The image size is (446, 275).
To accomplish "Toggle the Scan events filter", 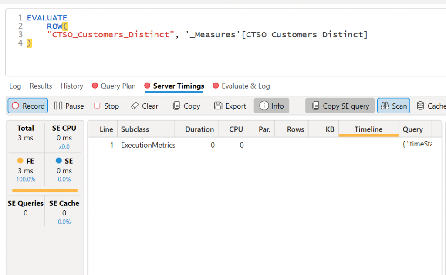I will 393,106.
